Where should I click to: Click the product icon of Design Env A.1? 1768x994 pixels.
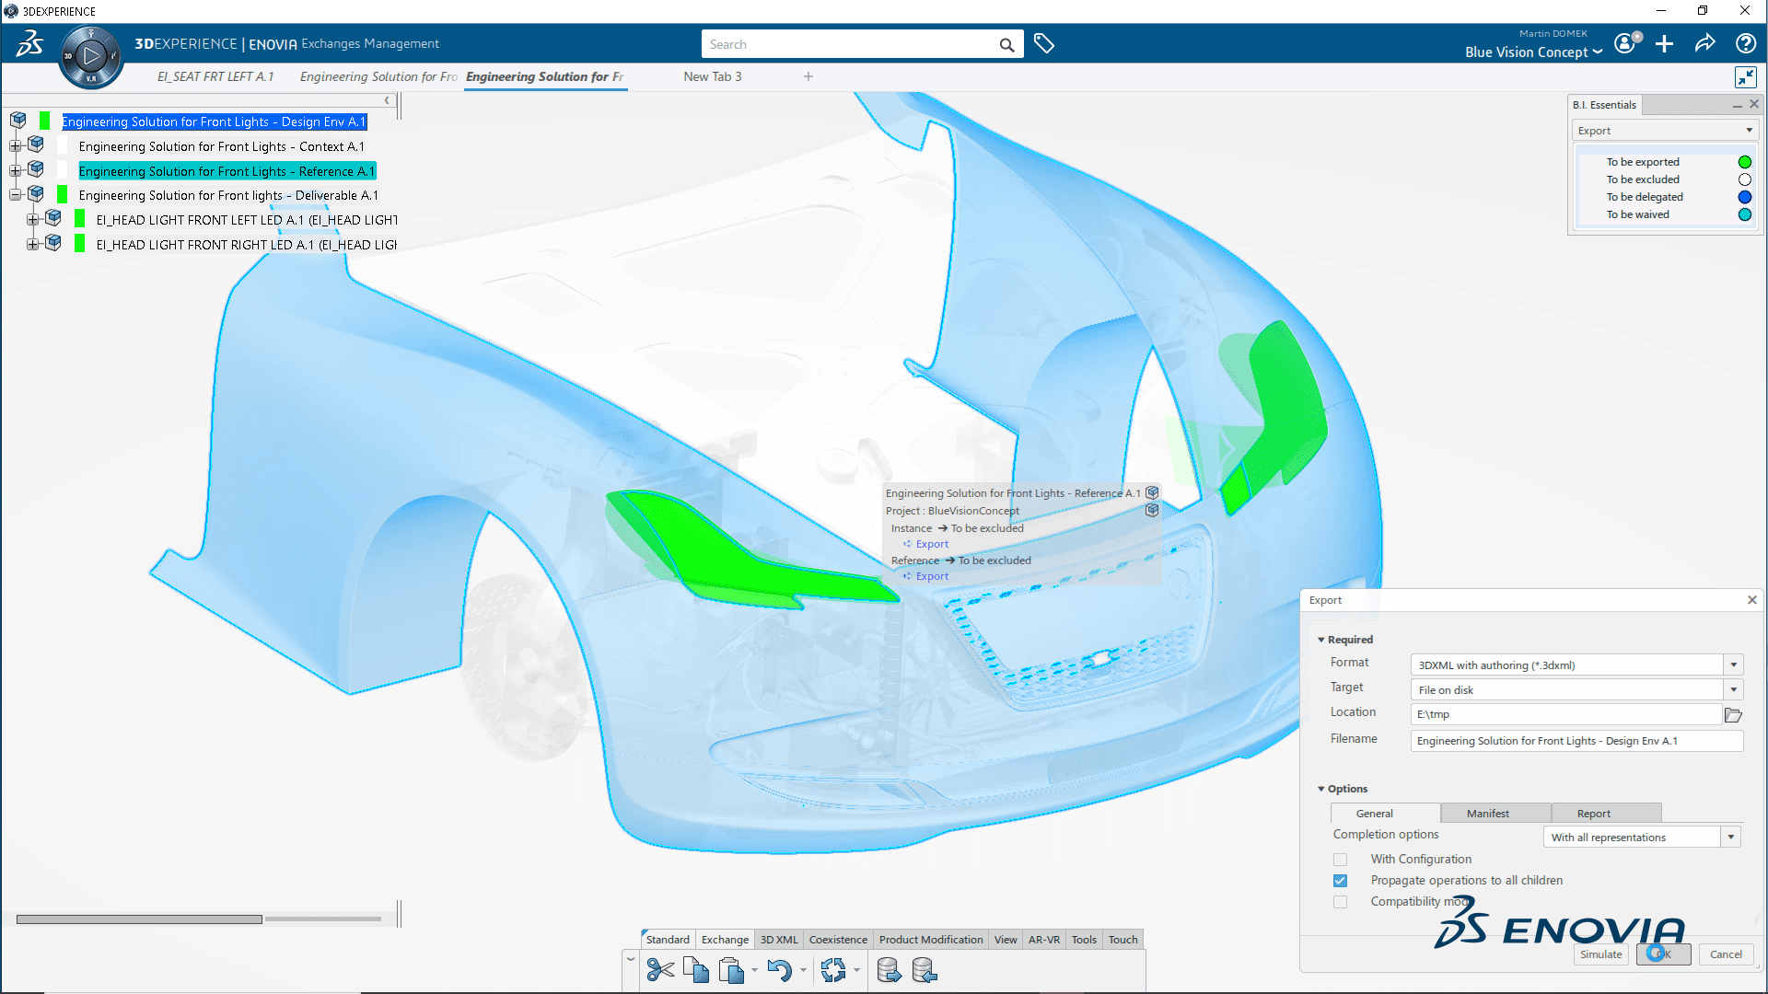(18, 121)
